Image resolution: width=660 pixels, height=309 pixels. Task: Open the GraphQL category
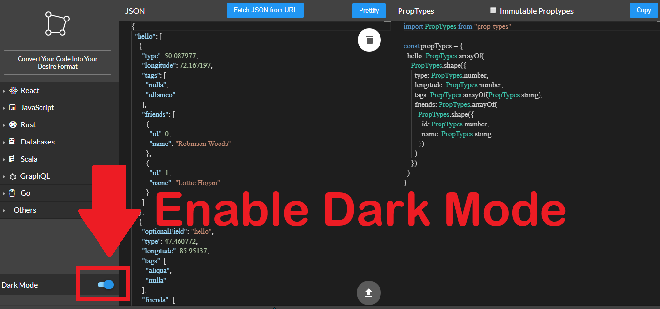coord(35,176)
